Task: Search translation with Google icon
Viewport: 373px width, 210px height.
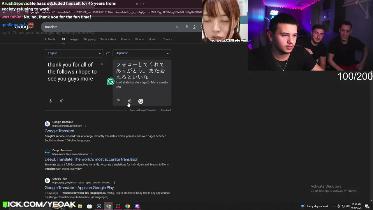Action: pyautogui.click(x=141, y=101)
